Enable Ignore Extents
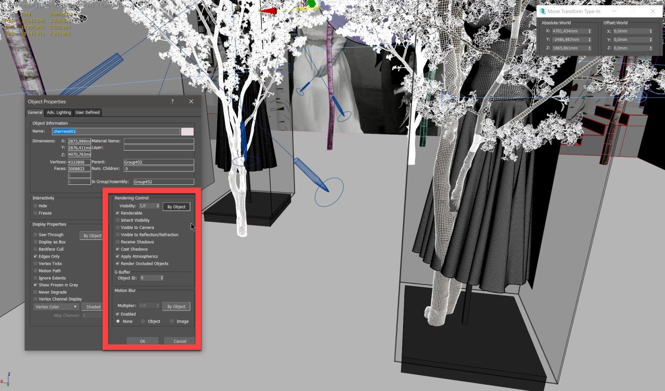665x391 pixels. click(36, 278)
